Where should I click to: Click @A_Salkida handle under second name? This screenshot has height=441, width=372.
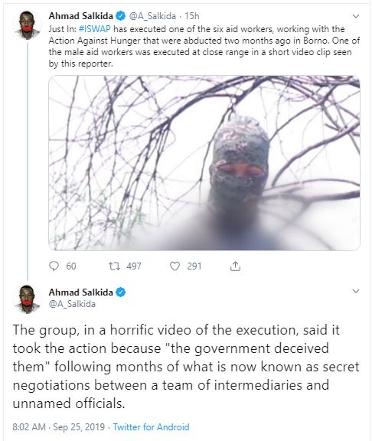click(72, 304)
